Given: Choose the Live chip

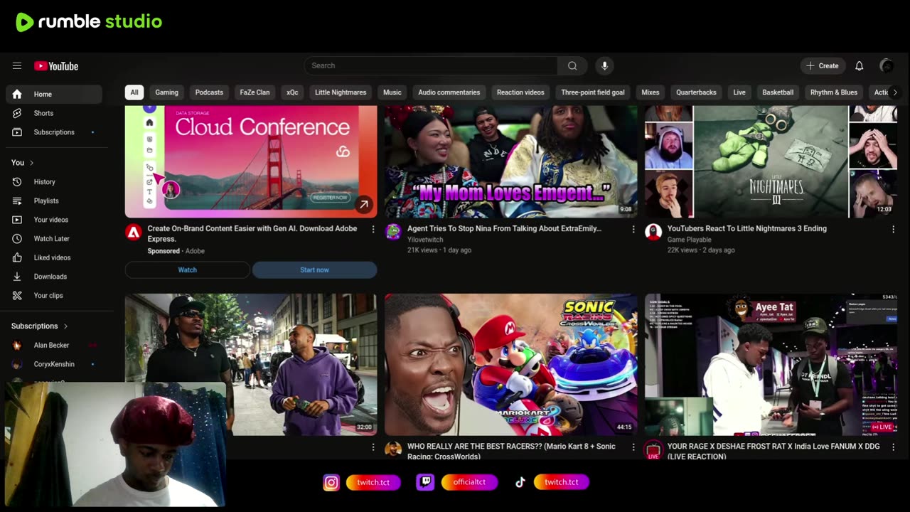Looking at the screenshot, I should point(739,92).
